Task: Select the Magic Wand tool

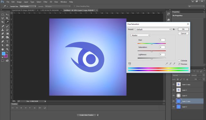Action: coord(7,18)
